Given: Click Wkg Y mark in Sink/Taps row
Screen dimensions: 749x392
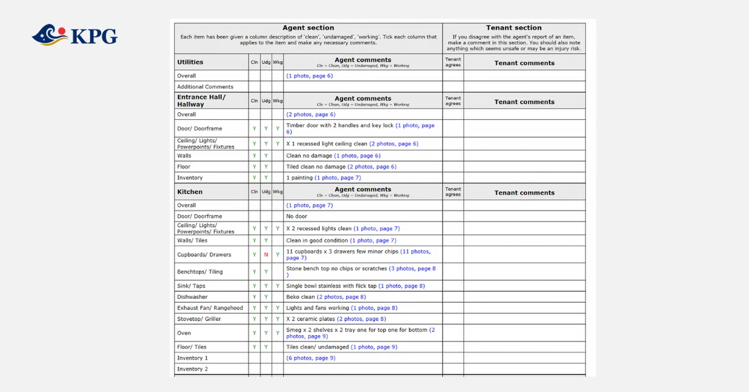Looking at the screenshot, I should point(278,286).
